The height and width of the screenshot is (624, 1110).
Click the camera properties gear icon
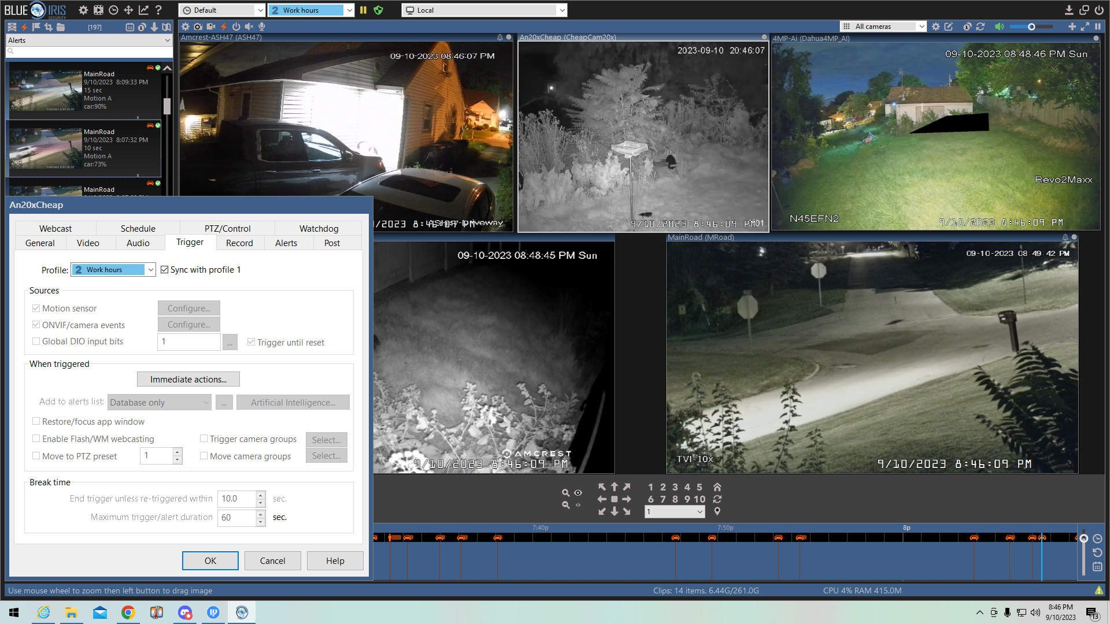click(185, 27)
